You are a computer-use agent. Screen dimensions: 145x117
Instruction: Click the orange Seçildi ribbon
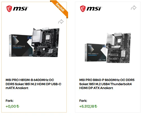(x=60, y=8)
